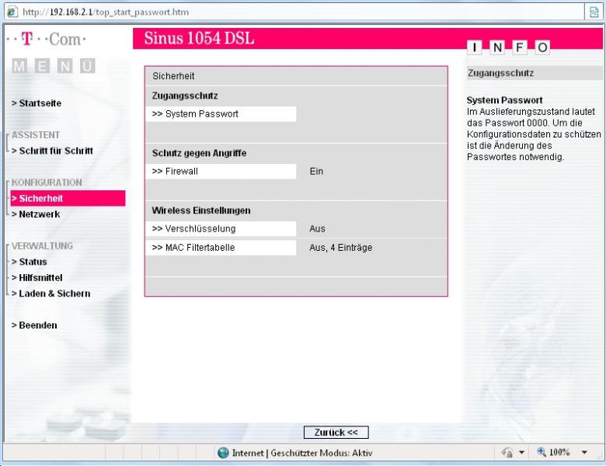This screenshot has height=466, width=606.
Task: Click the Wireless Einstellungen heading
Action: coord(201,210)
